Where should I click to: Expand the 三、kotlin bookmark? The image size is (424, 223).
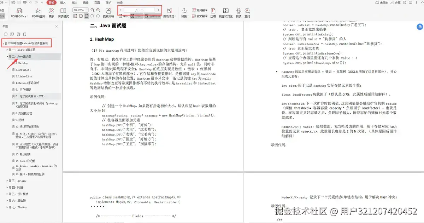click(x=7, y=181)
